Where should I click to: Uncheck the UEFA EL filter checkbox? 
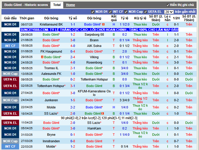[x=145, y=12]
